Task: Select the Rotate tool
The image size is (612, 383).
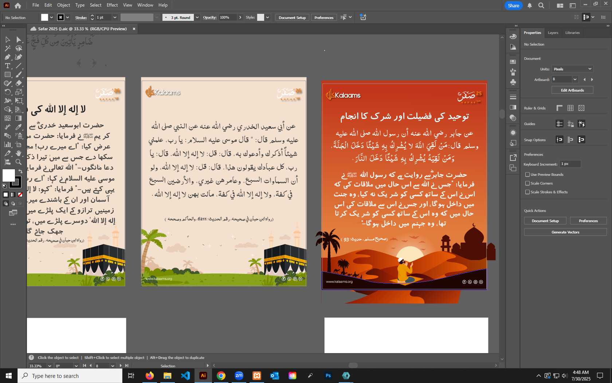Action: click(x=7, y=92)
